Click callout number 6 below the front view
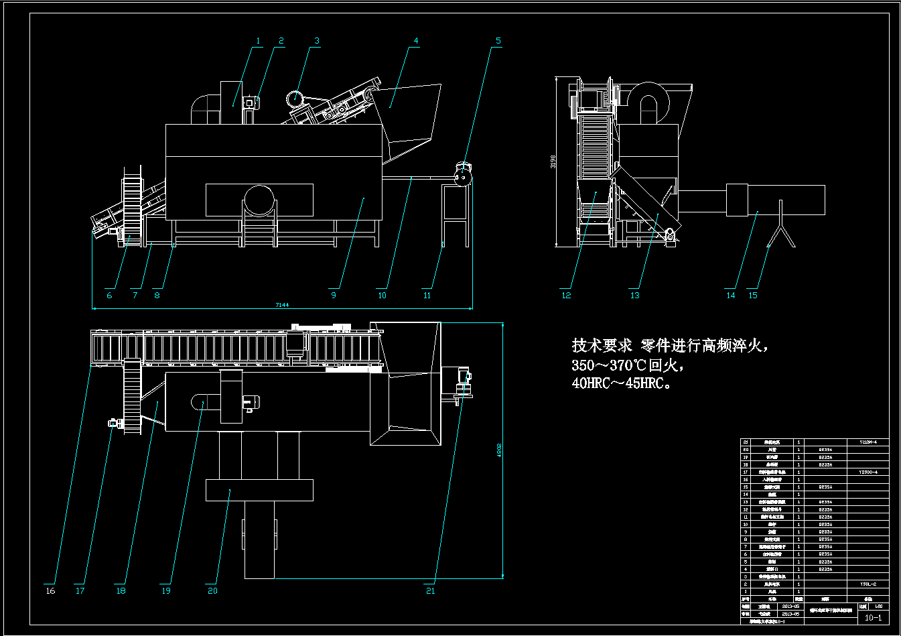Image resolution: width=901 pixels, height=636 pixels. tap(110, 296)
